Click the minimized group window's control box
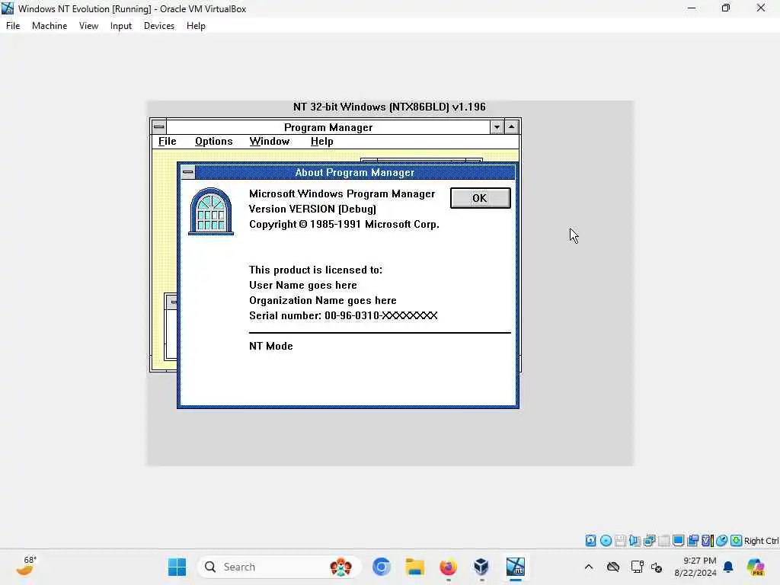Image resolution: width=780 pixels, height=585 pixels. (x=173, y=302)
